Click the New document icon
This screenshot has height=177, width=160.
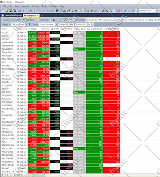coord(3,11)
